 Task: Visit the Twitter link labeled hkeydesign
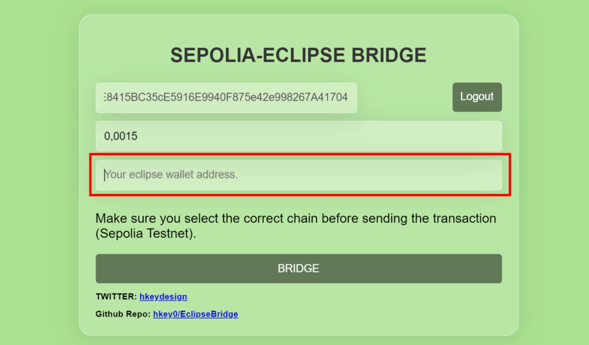pos(163,297)
